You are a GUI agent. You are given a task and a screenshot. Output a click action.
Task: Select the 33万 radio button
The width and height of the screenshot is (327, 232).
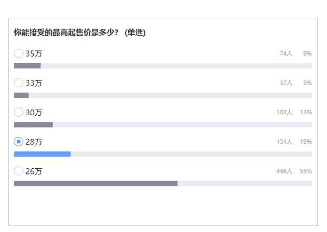click(18, 83)
